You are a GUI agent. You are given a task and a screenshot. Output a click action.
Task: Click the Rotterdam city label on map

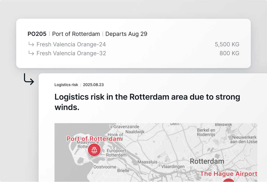(x=207, y=161)
